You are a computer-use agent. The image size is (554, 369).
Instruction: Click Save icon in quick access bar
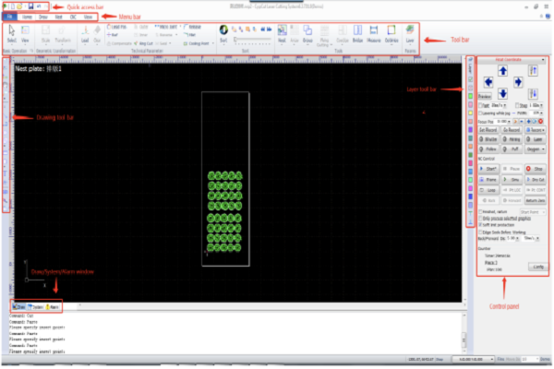(x=30, y=6)
